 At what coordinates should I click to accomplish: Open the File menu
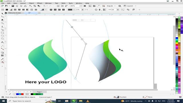pyautogui.click(x=3, y=3)
